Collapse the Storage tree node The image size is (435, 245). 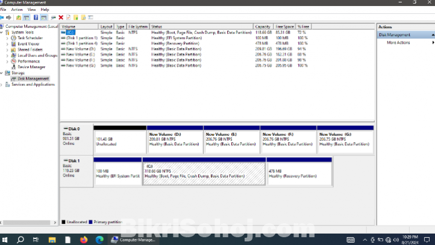(x=2, y=73)
